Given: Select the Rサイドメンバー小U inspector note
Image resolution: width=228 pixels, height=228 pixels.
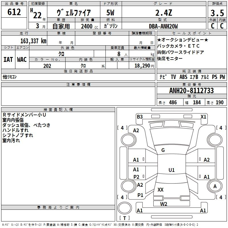Looking at the screenshot, I should click(24, 115).
